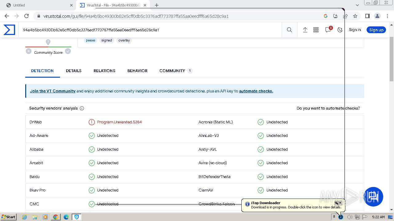Toggle dark mode moon icon
This screenshot has height=221, width=394.
point(340,30)
